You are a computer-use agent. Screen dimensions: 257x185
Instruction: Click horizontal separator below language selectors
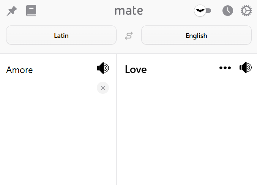128,54
